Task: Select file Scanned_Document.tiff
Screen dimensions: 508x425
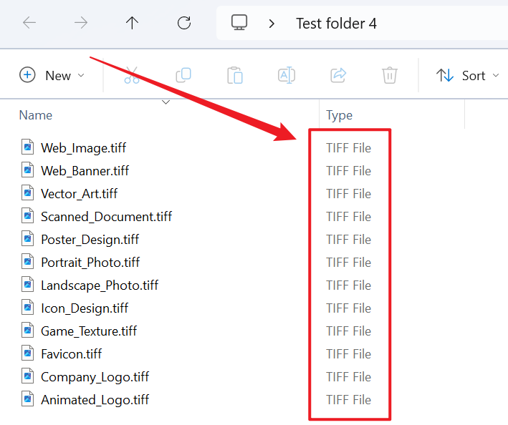Action: (106, 217)
